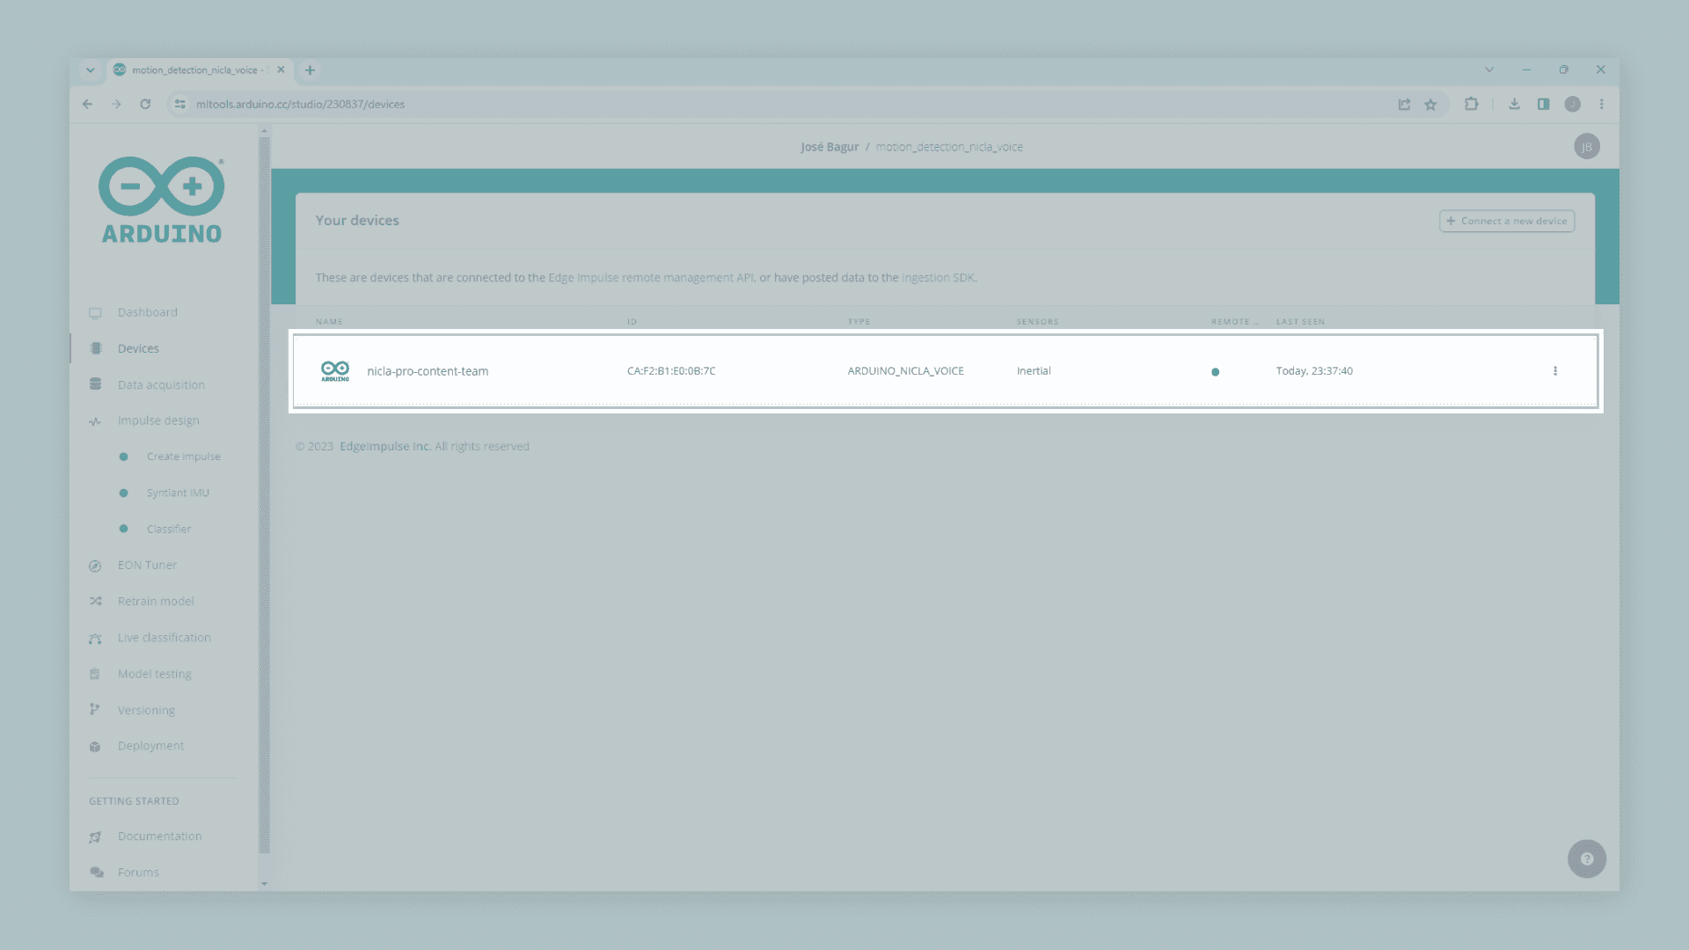This screenshot has height=950, width=1689.
Task: Open the Dashboard page from sidebar
Action: [147, 312]
